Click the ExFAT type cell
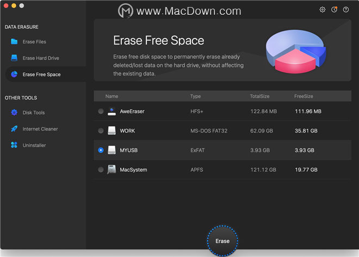359x257 pixels. (197, 150)
